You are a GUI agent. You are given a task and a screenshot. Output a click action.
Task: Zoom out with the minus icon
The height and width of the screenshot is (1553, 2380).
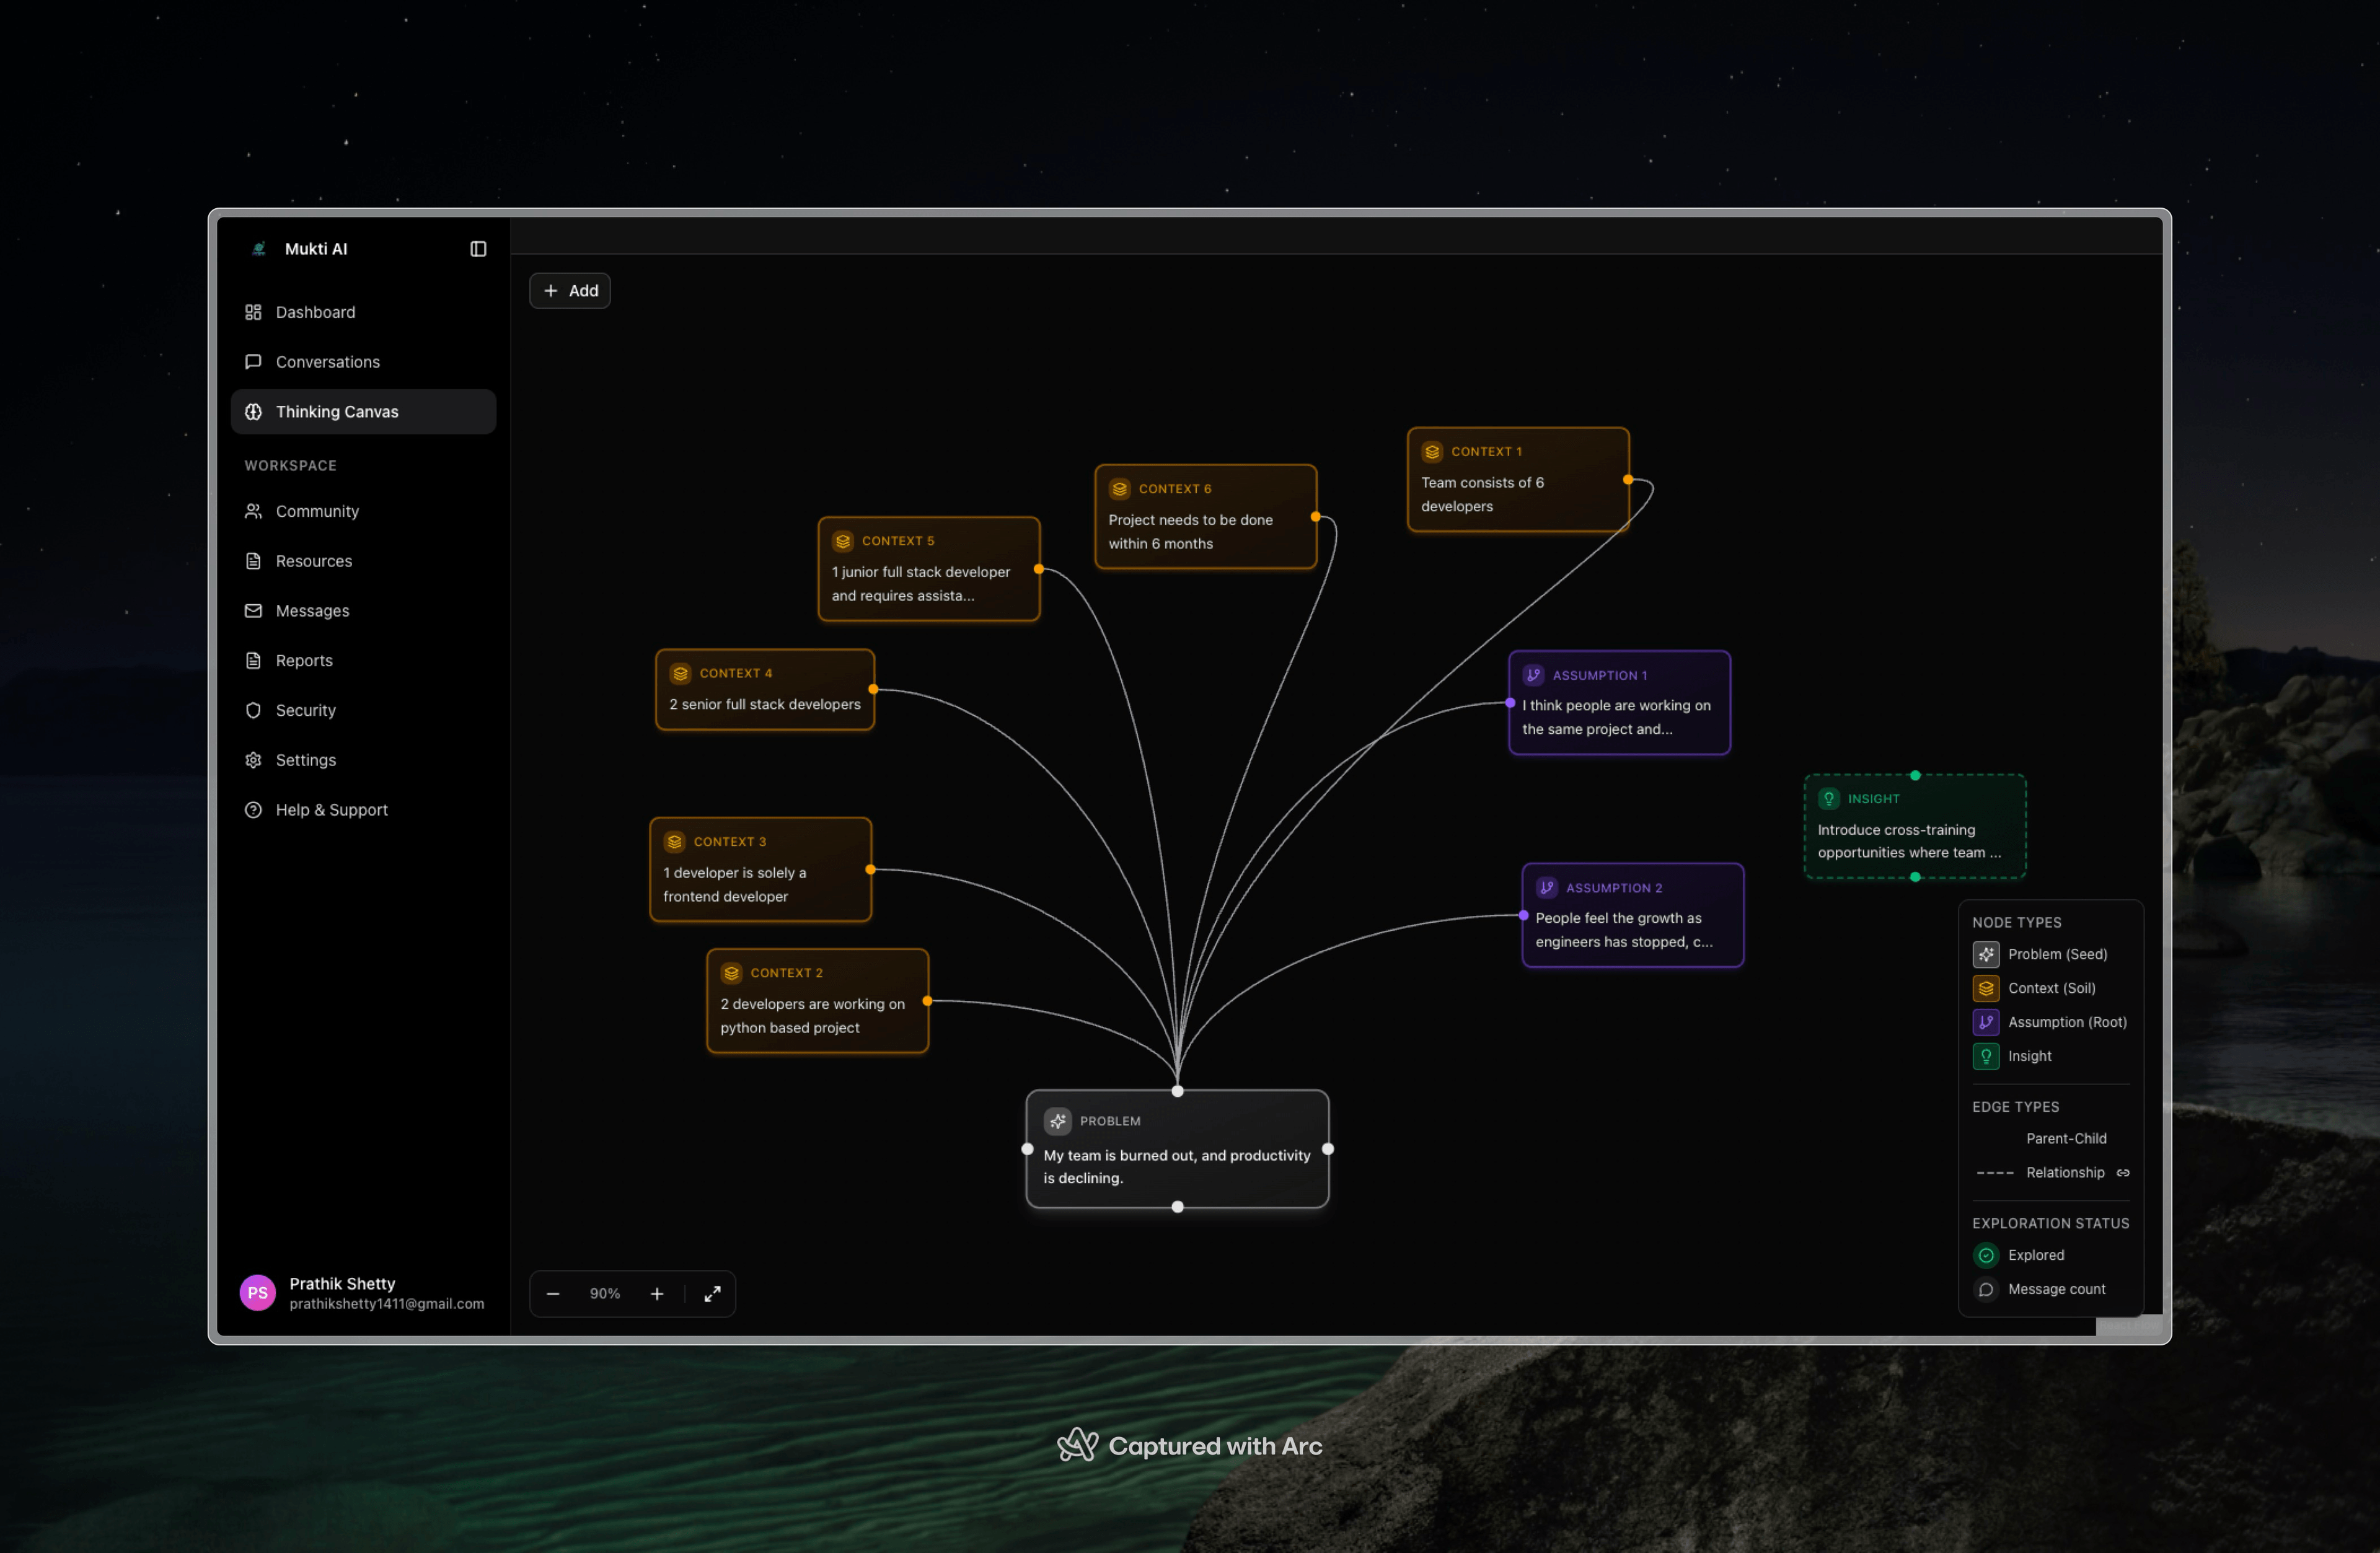click(x=553, y=1293)
